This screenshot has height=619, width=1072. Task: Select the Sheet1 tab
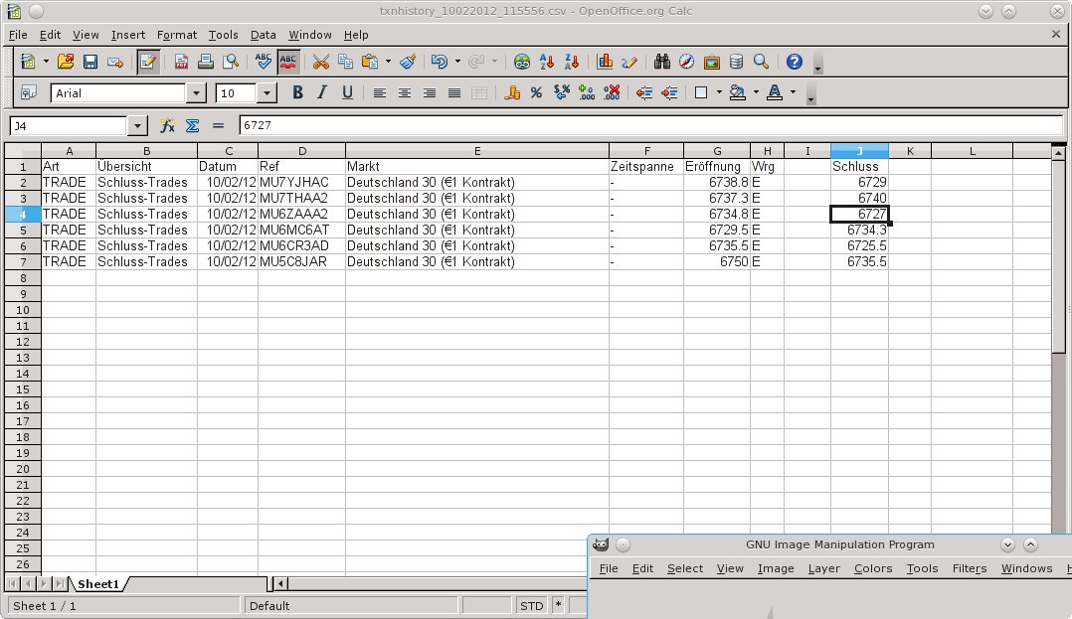[x=98, y=584]
